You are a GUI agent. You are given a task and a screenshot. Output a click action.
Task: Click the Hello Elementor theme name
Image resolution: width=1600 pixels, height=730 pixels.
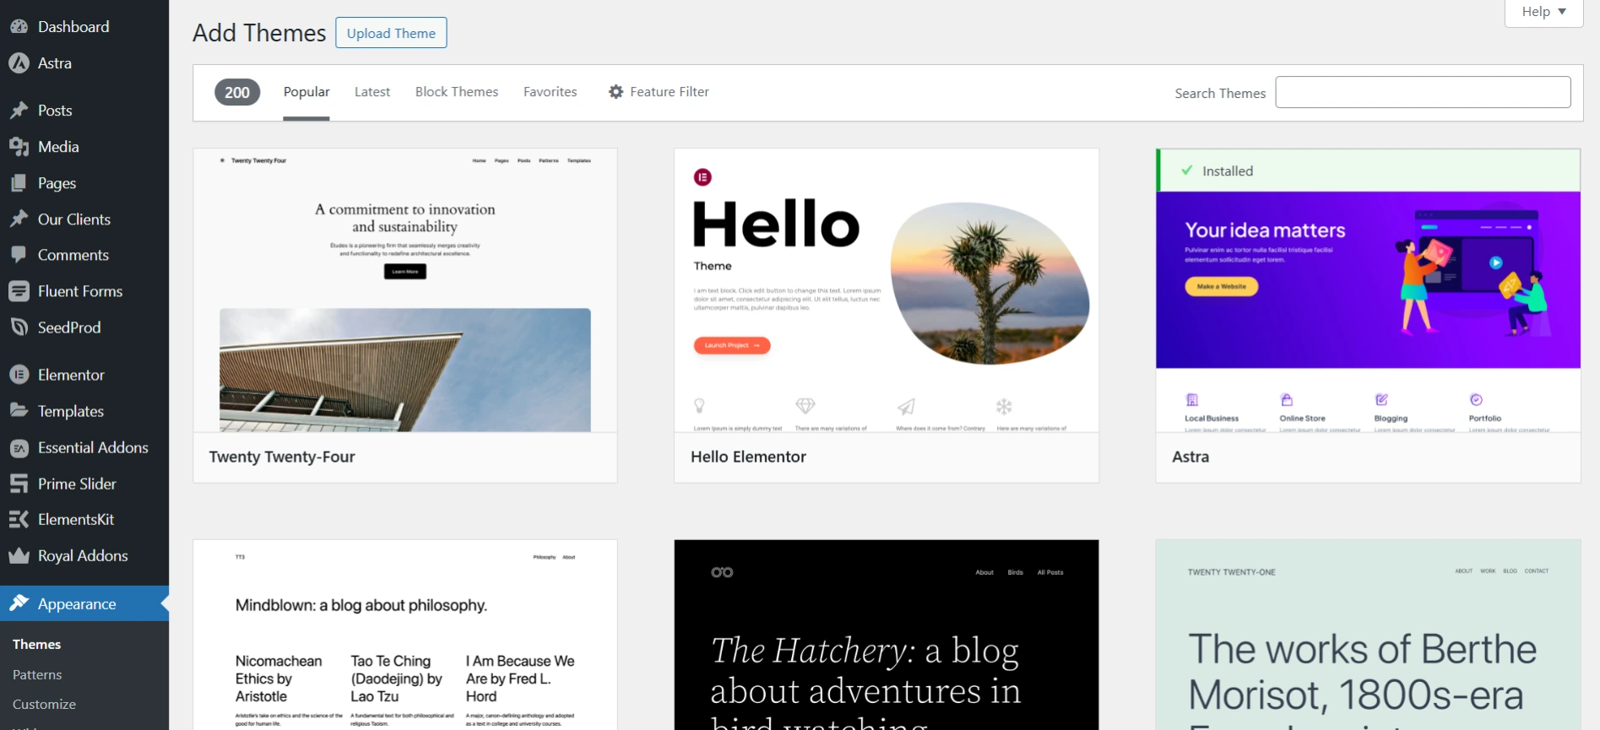[x=748, y=457]
